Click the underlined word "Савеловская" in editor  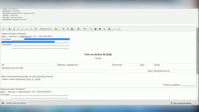click(x=25, y=36)
